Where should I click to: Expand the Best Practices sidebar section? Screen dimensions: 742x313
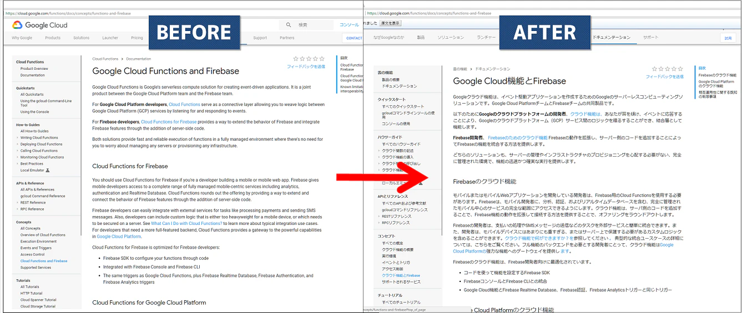pos(18,164)
